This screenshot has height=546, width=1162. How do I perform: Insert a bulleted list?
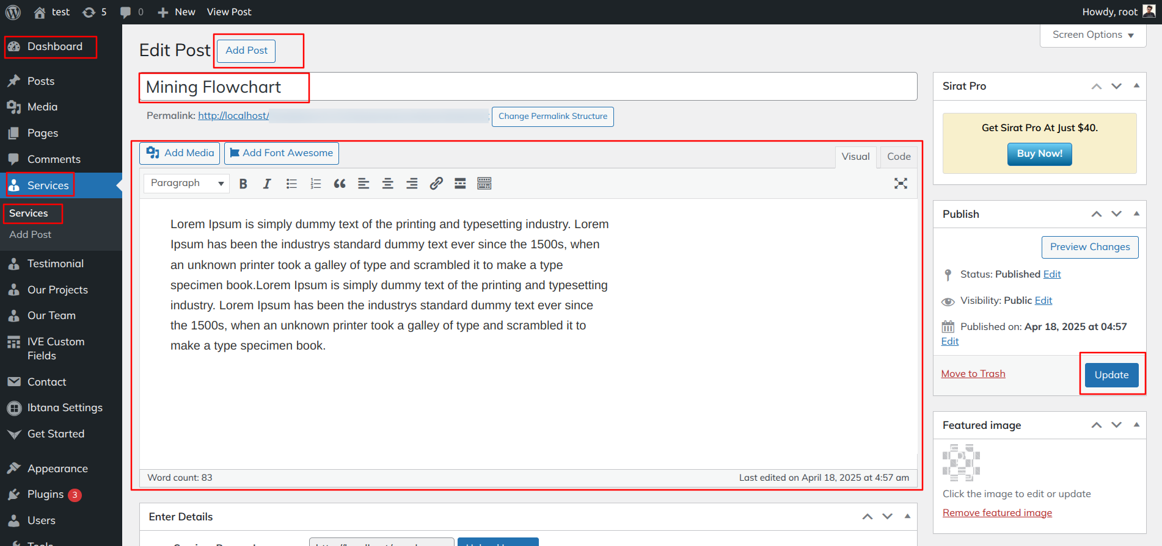[x=291, y=184]
